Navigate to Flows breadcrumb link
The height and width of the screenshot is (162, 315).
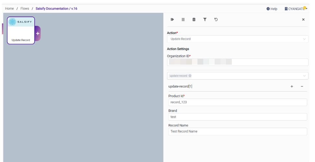(25, 9)
